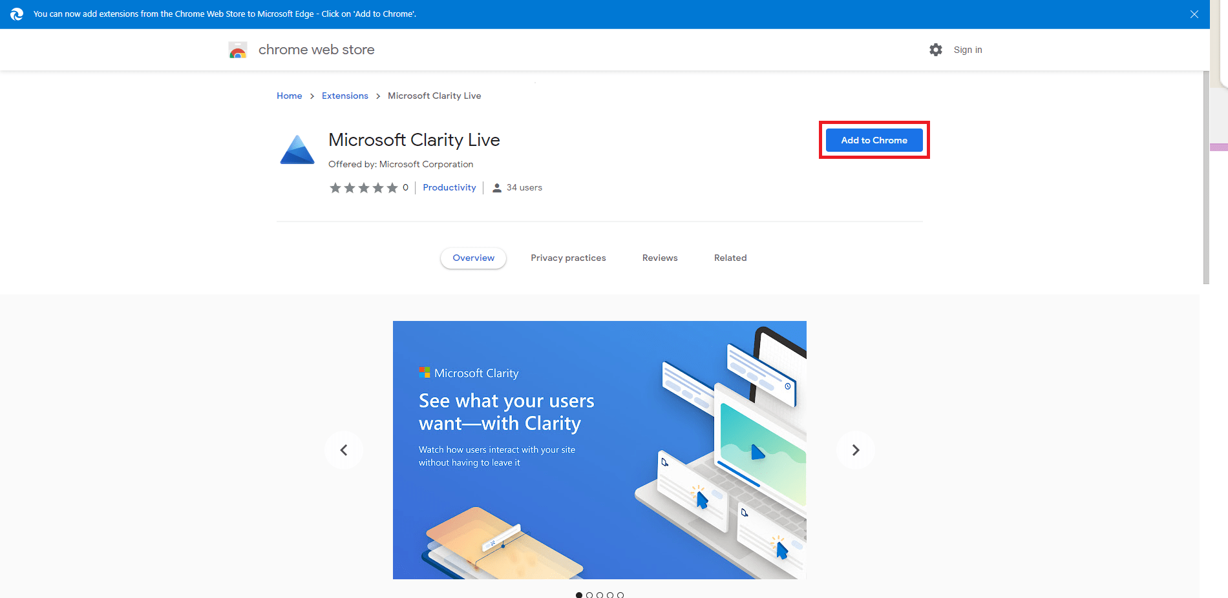This screenshot has width=1228, height=598.
Task: Show the next screenshot slide
Action: pyautogui.click(x=856, y=449)
